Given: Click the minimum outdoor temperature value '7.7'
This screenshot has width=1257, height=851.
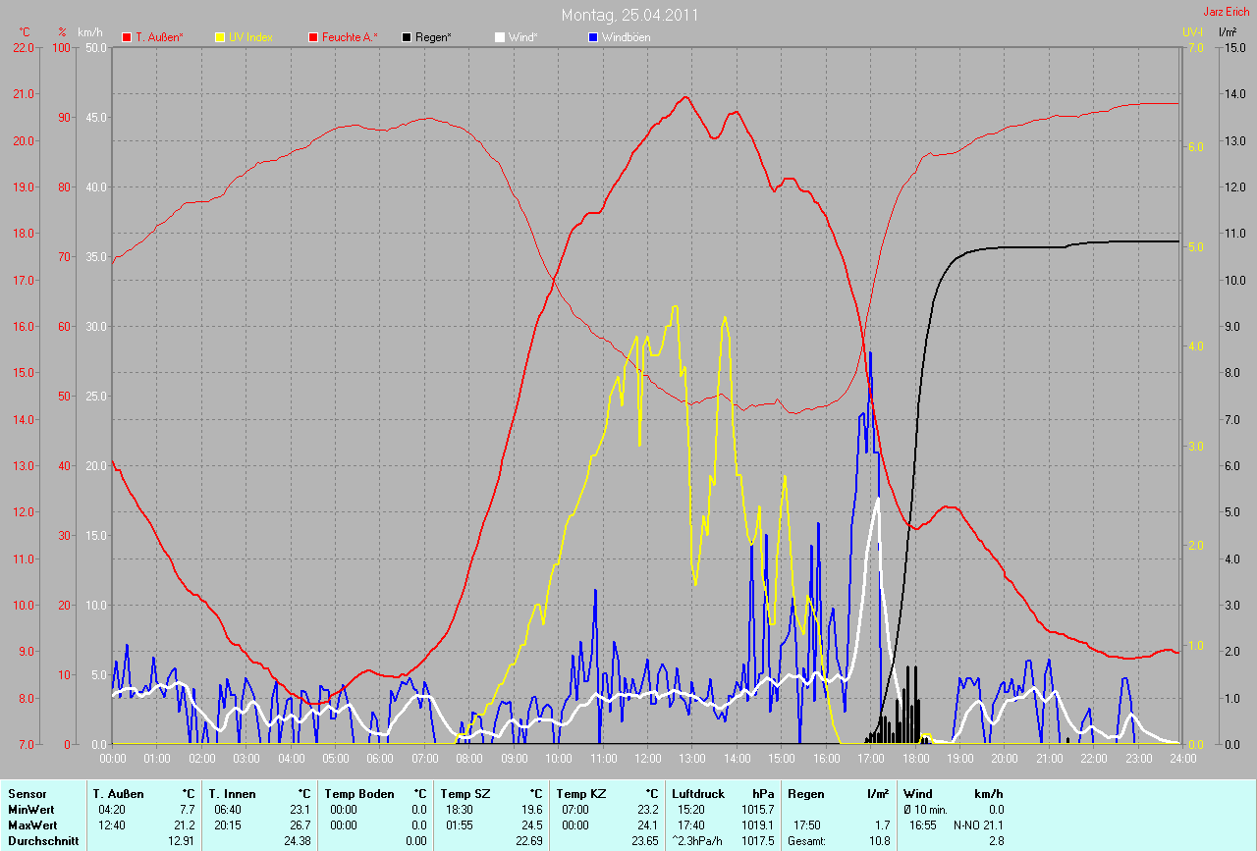Looking at the screenshot, I should (x=188, y=810).
